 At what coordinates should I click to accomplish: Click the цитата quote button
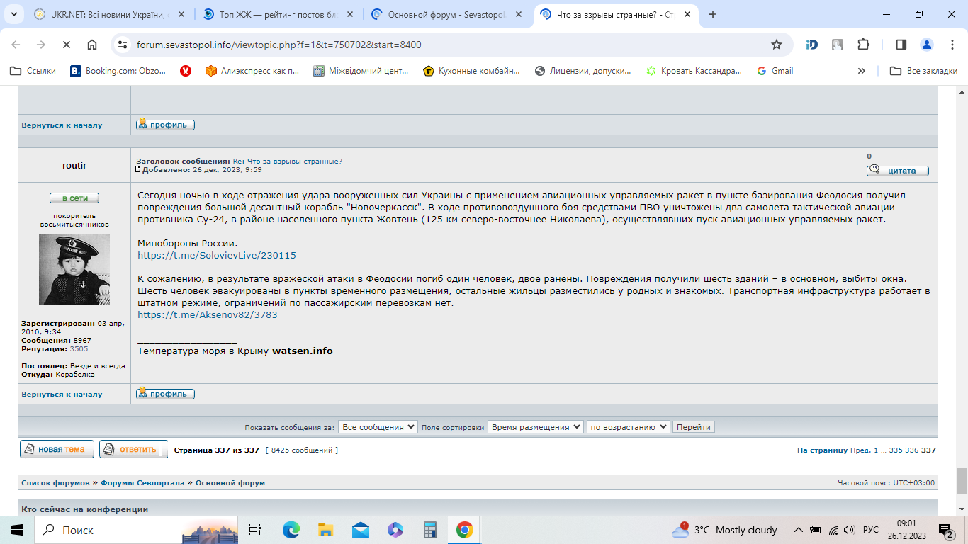click(897, 171)
